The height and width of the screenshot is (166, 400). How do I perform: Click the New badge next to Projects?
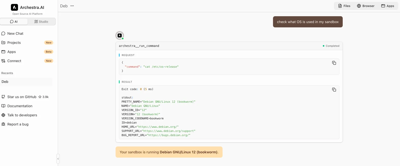(49, 43)
